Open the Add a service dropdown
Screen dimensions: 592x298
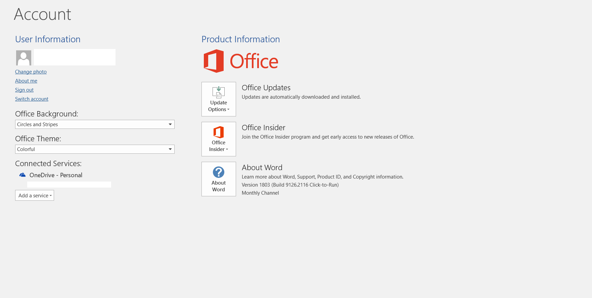[35, 195]
